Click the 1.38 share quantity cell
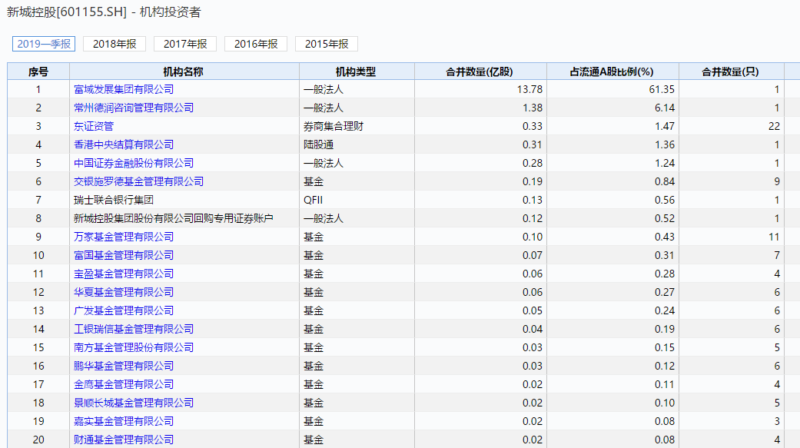The image size is (800, 448). click(480, 108)
